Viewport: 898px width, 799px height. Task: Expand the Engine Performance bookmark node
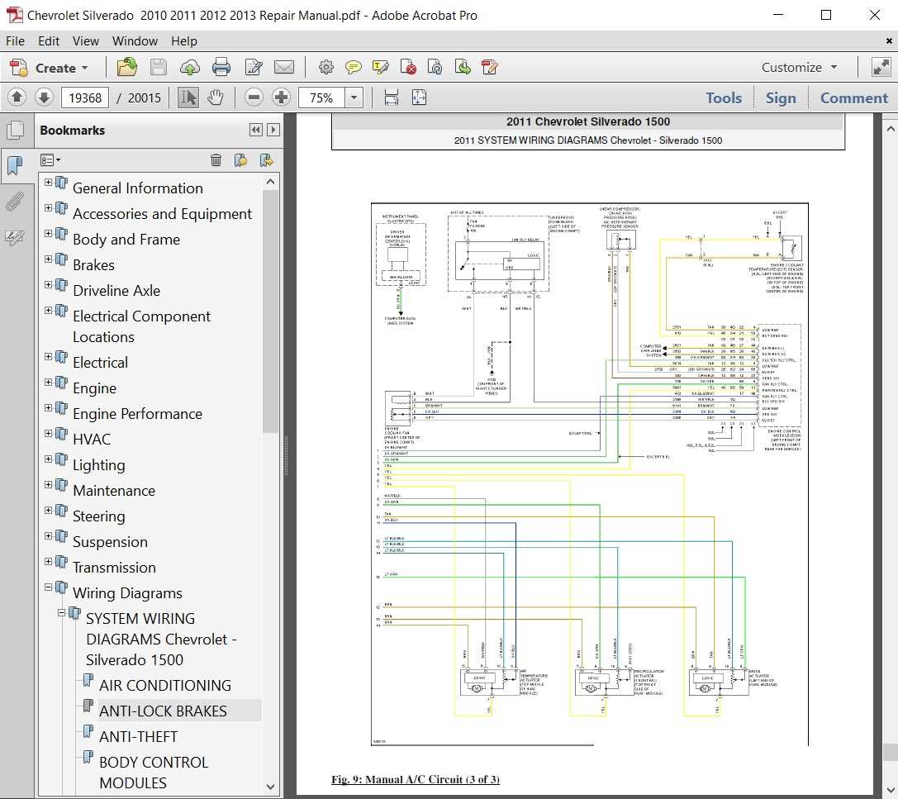48,408
